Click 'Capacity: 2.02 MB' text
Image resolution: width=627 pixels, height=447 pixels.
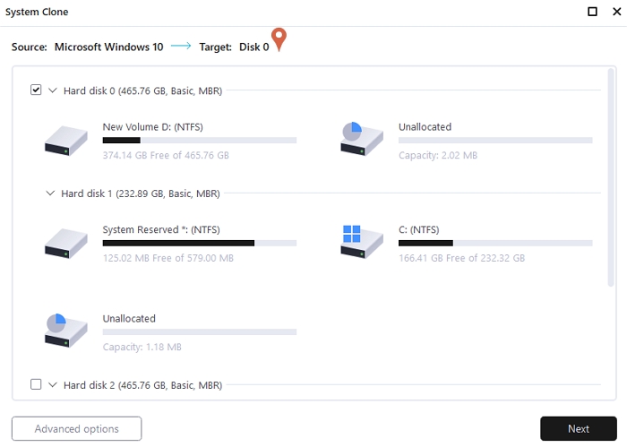tap(438, 155)
